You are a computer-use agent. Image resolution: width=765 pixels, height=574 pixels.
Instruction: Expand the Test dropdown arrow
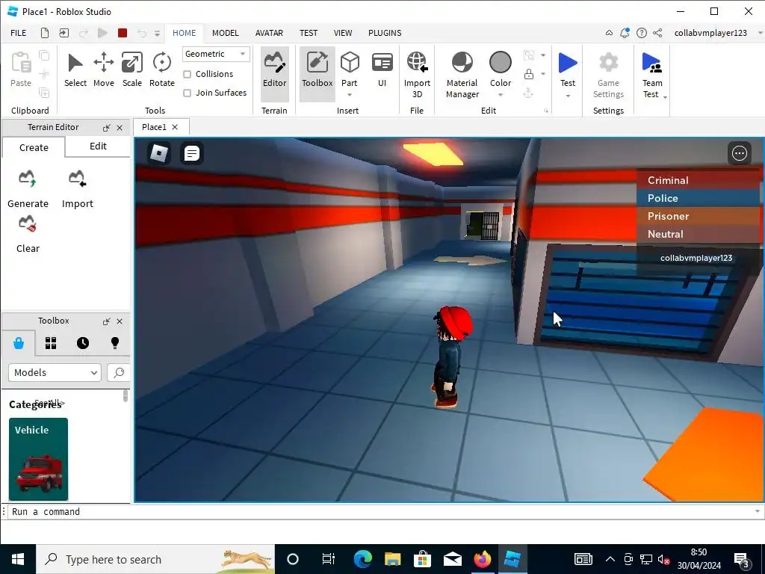[568, 96]
